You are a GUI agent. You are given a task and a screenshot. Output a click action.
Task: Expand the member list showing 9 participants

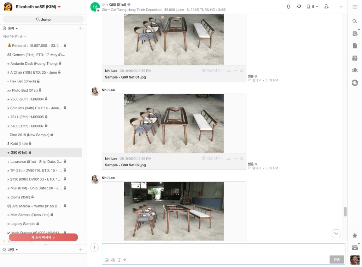pyautogui.click(x=312, y=6)
